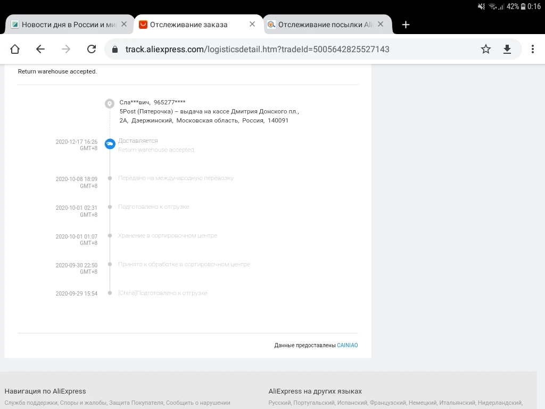545x409 pixels.
Task: Tap the Wi-Fi status bar icon
Action: [492, 6]
